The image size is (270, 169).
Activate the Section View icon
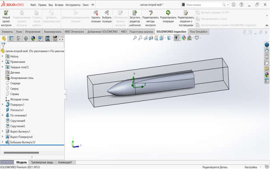pos(151,38)
